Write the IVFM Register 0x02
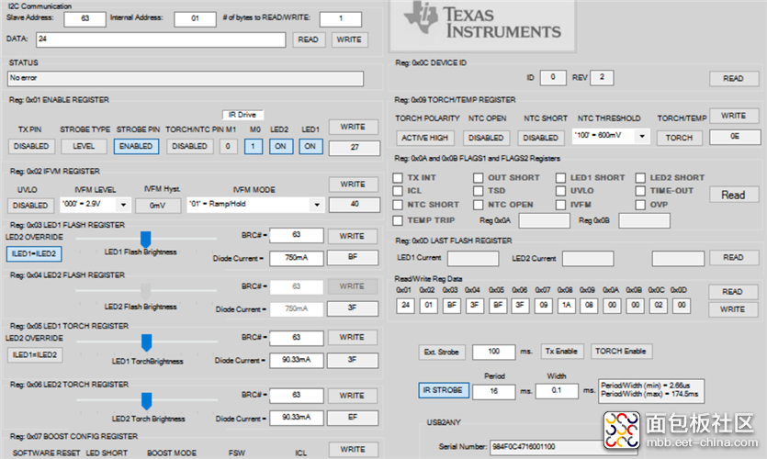 point(353,185)
